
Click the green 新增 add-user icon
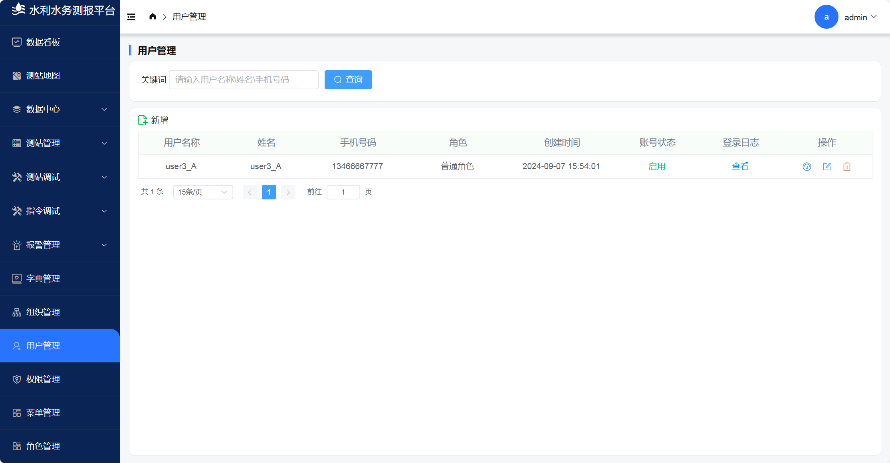(143, 120)
